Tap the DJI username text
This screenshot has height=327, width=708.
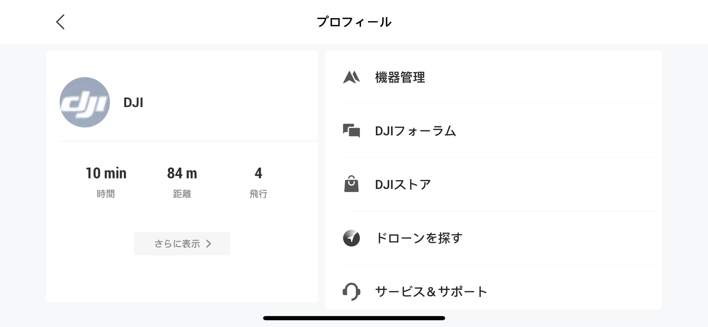click(133, 103)
